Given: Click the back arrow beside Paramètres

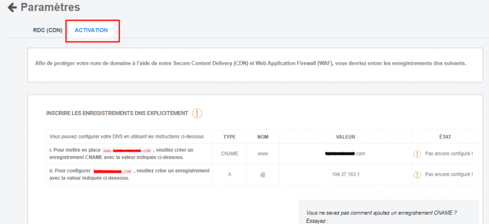Looking at the screenshot, I should (x=12, y=8).
